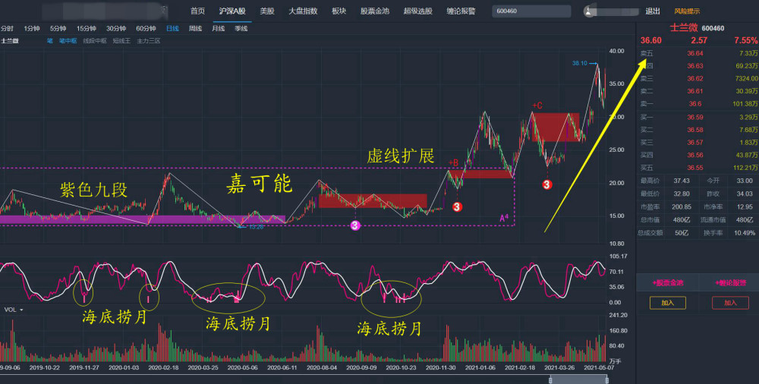The width and height of the screenshot is (759, 384).
Task: Click the 买一 bid price 36.59
Action: pos(695,117)
